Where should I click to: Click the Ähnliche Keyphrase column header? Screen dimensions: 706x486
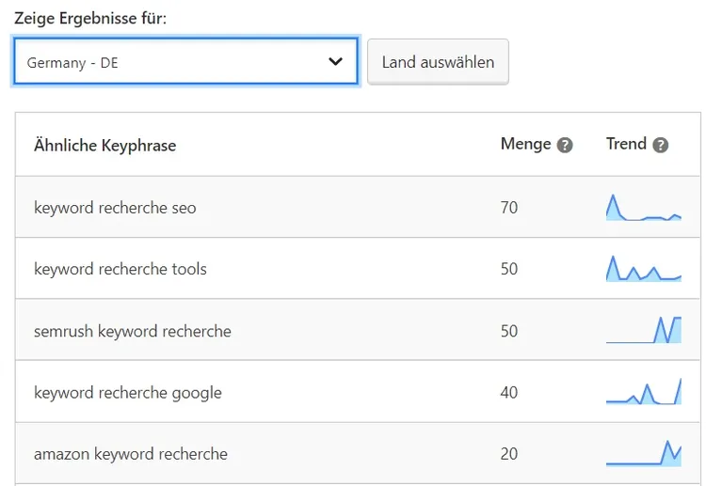104,145
